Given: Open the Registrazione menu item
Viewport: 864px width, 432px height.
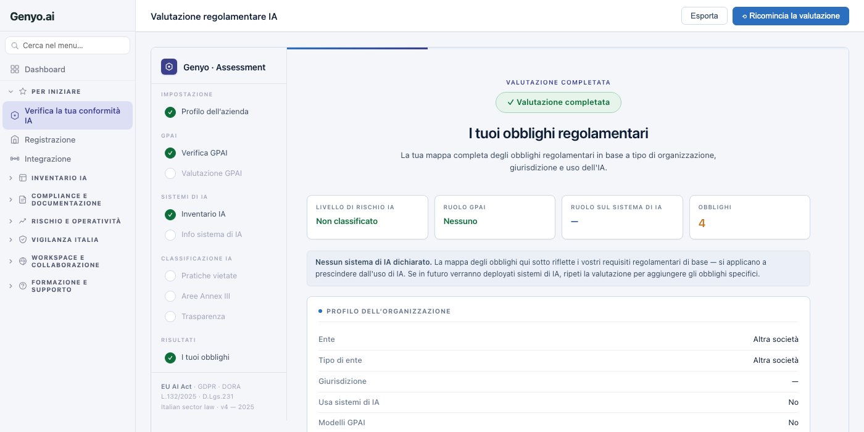Looking at the screenshot, I should tap(67, 139).
